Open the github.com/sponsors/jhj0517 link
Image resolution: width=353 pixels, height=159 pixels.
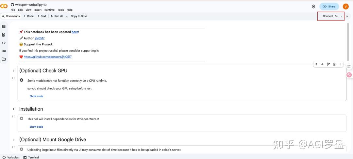(48, 57)
